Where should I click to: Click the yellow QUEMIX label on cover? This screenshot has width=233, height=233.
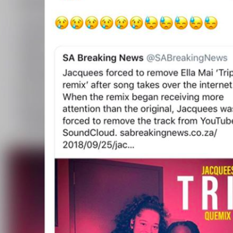click(x=217, y=216)
